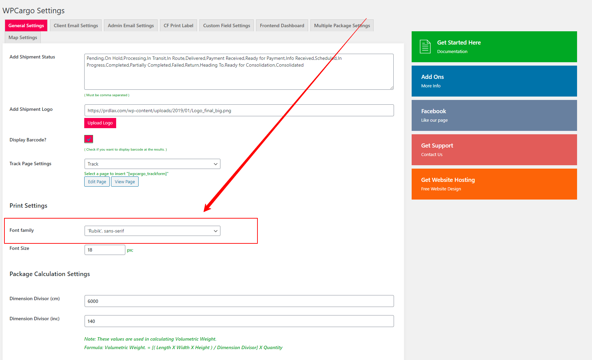Screen dimensions: 592x360
Task: Open the Facebook Like our page banner
Action: click(494, 115)
